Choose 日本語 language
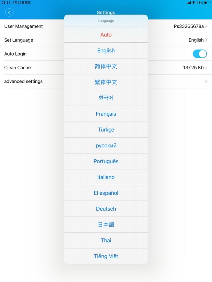The width and height of the screenshot is (212, 282). [106, 224]
